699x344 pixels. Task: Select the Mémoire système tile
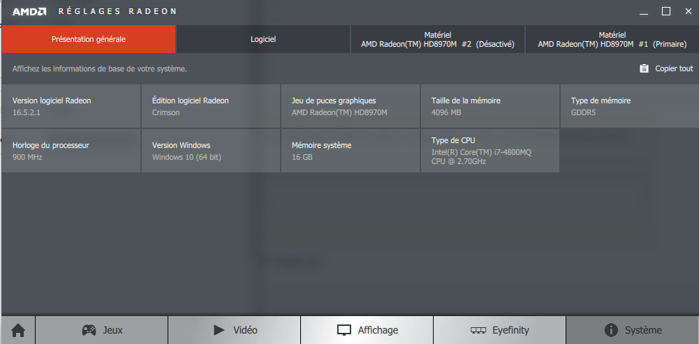pos(351,151)
